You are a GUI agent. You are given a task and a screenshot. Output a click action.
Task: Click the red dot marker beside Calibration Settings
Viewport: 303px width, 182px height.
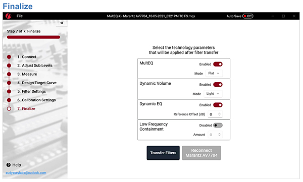click(x=9, y=100)
